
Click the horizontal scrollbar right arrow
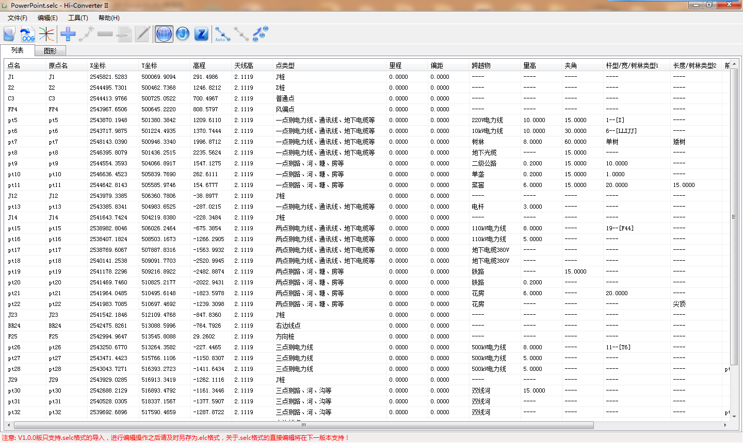[x=725, y=425]
